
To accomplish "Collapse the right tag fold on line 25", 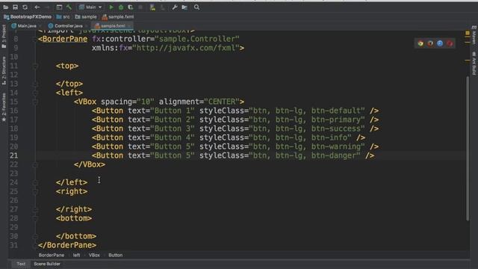I will [x=35, y=191].
